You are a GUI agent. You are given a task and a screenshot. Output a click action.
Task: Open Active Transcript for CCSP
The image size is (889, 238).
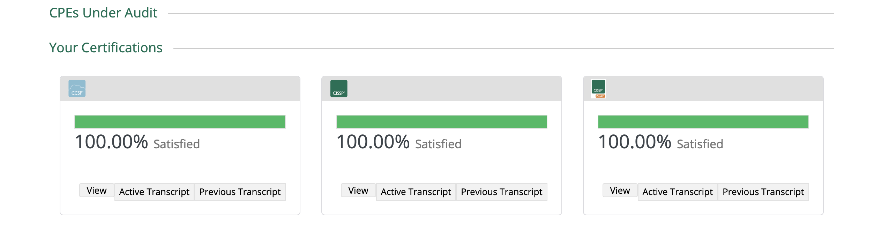click(154, 192)
